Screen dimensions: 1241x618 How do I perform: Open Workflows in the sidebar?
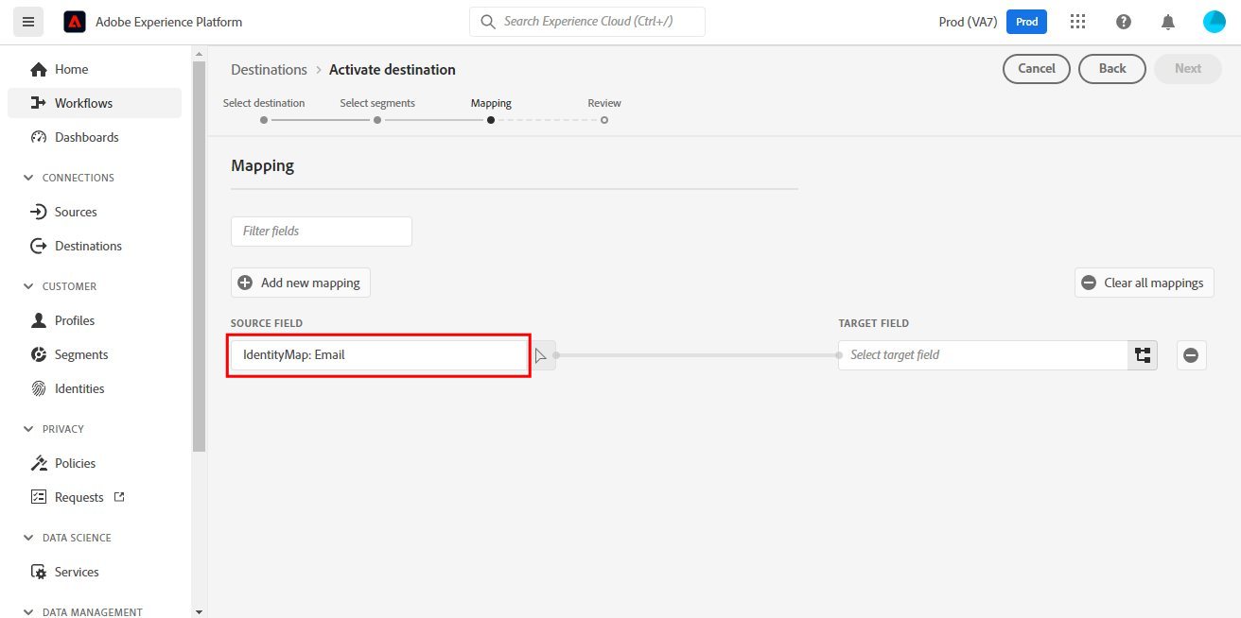pyautogui.click(x=83, y=103)
